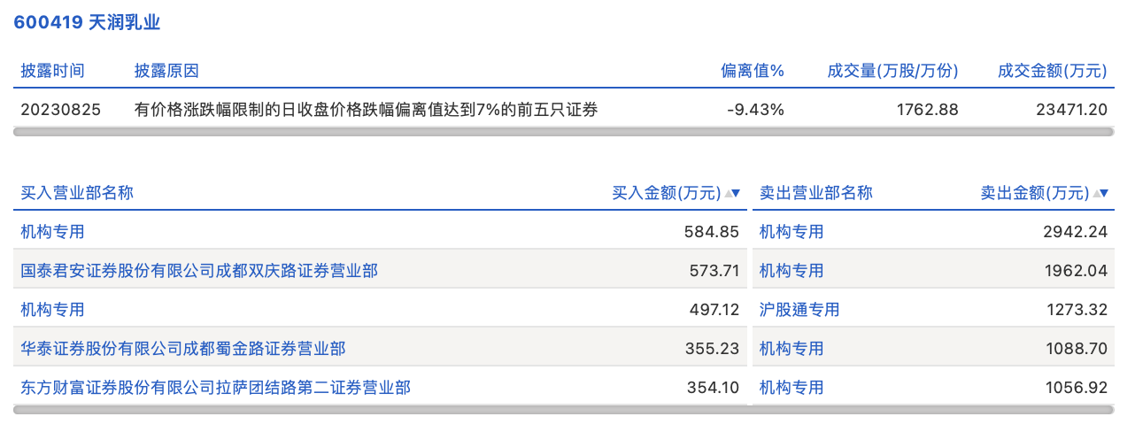Click the 披露原因 column header

point(166,71)
